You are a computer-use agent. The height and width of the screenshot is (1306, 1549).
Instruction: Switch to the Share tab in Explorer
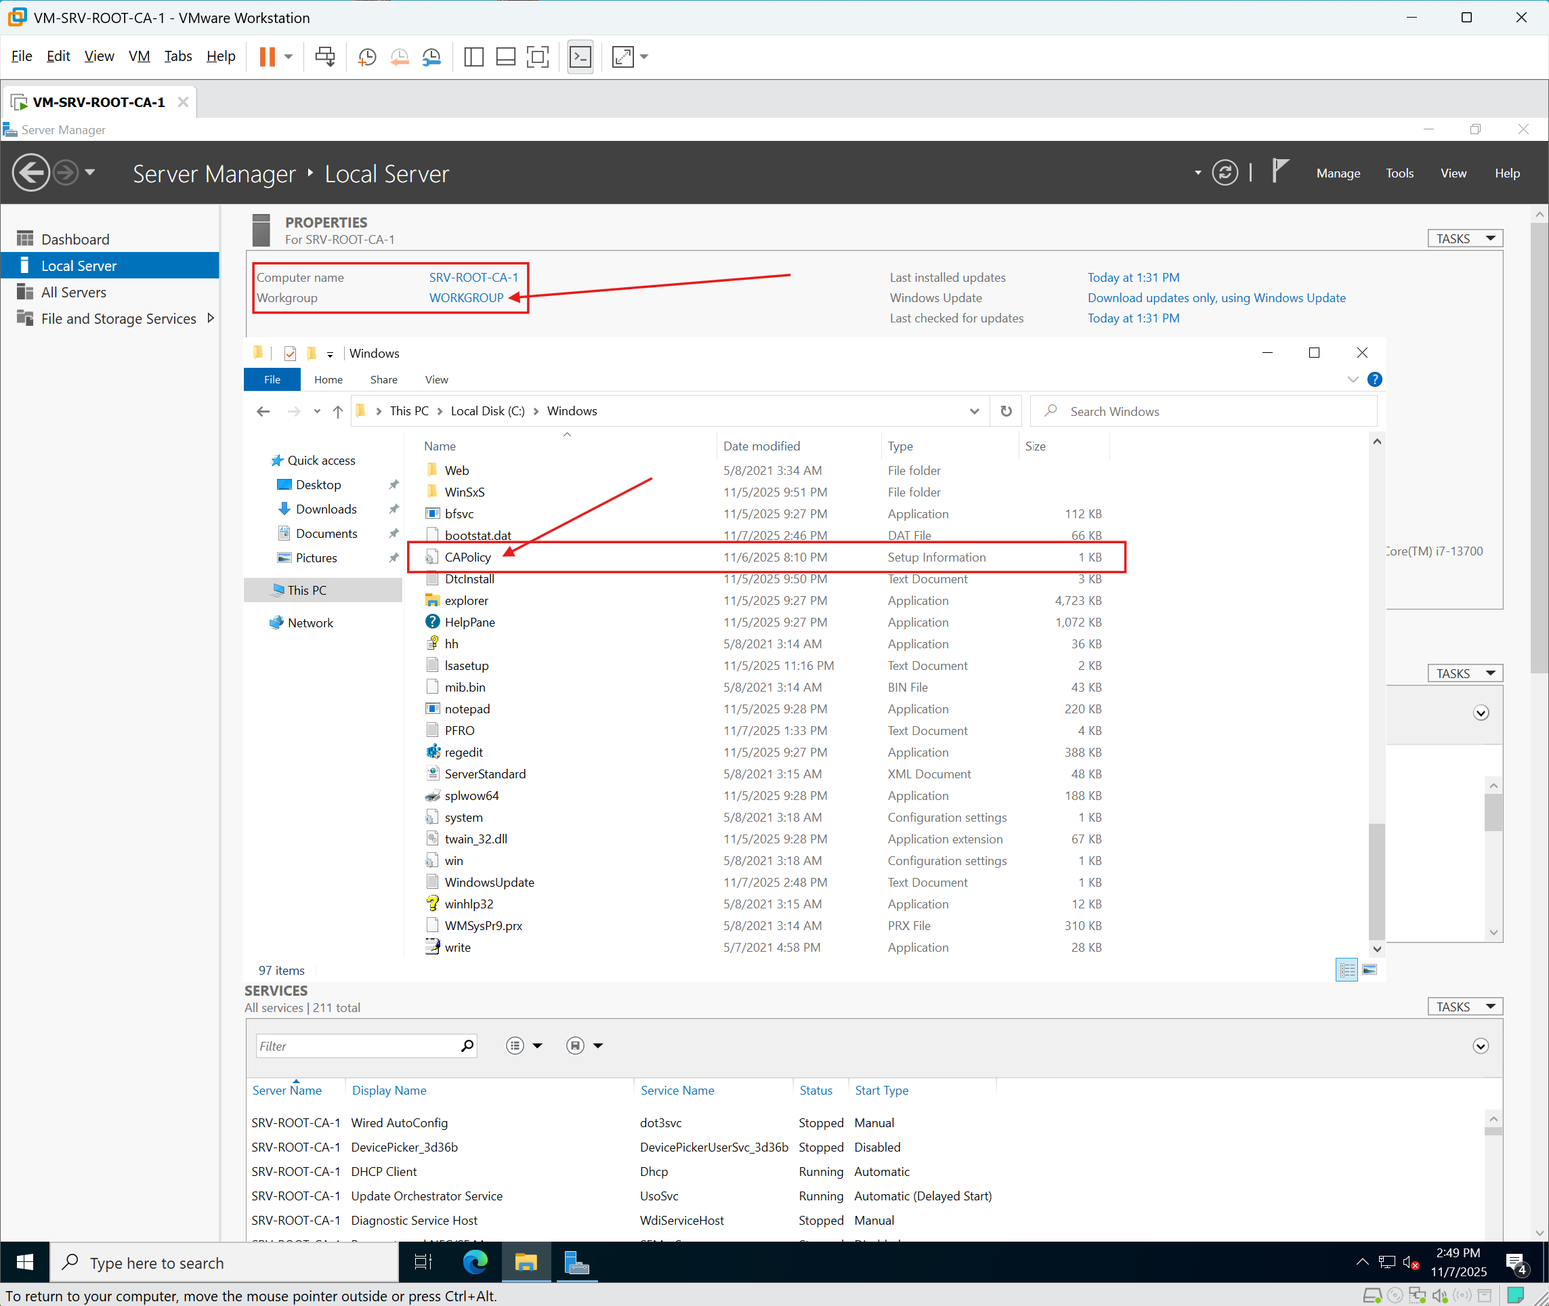pyautogui.click(x=383, y=379)
